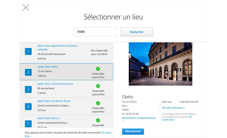The image size is (227, 138).
Task: Click the address '99 rue de Rivoli'
Action: [46, 88]
